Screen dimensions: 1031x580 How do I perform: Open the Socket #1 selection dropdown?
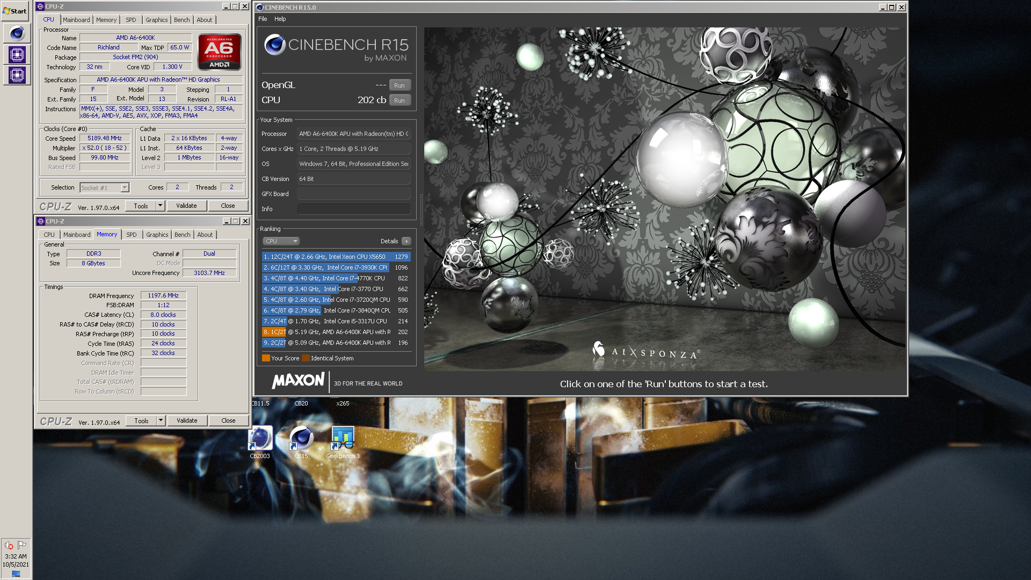click(105, 187)
